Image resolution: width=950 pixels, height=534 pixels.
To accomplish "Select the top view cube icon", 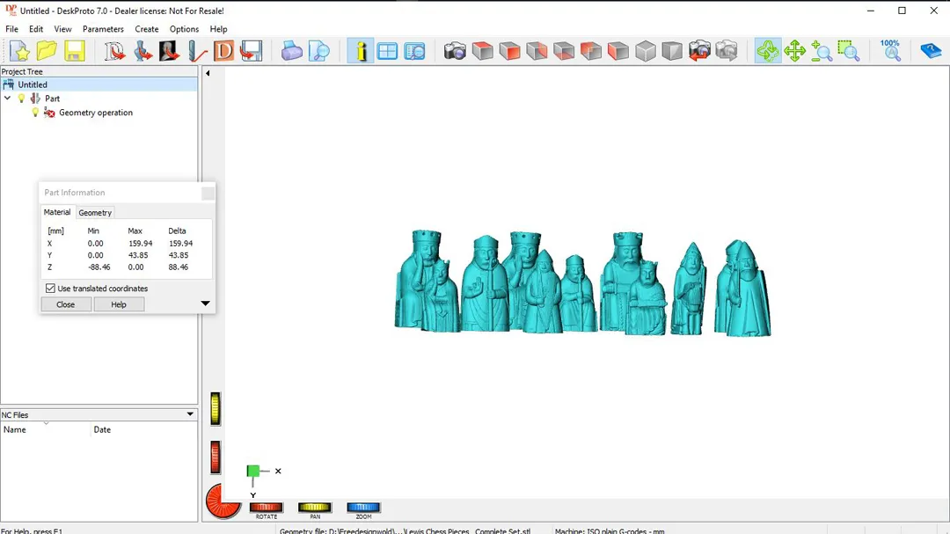I will (x=482, y=51).
